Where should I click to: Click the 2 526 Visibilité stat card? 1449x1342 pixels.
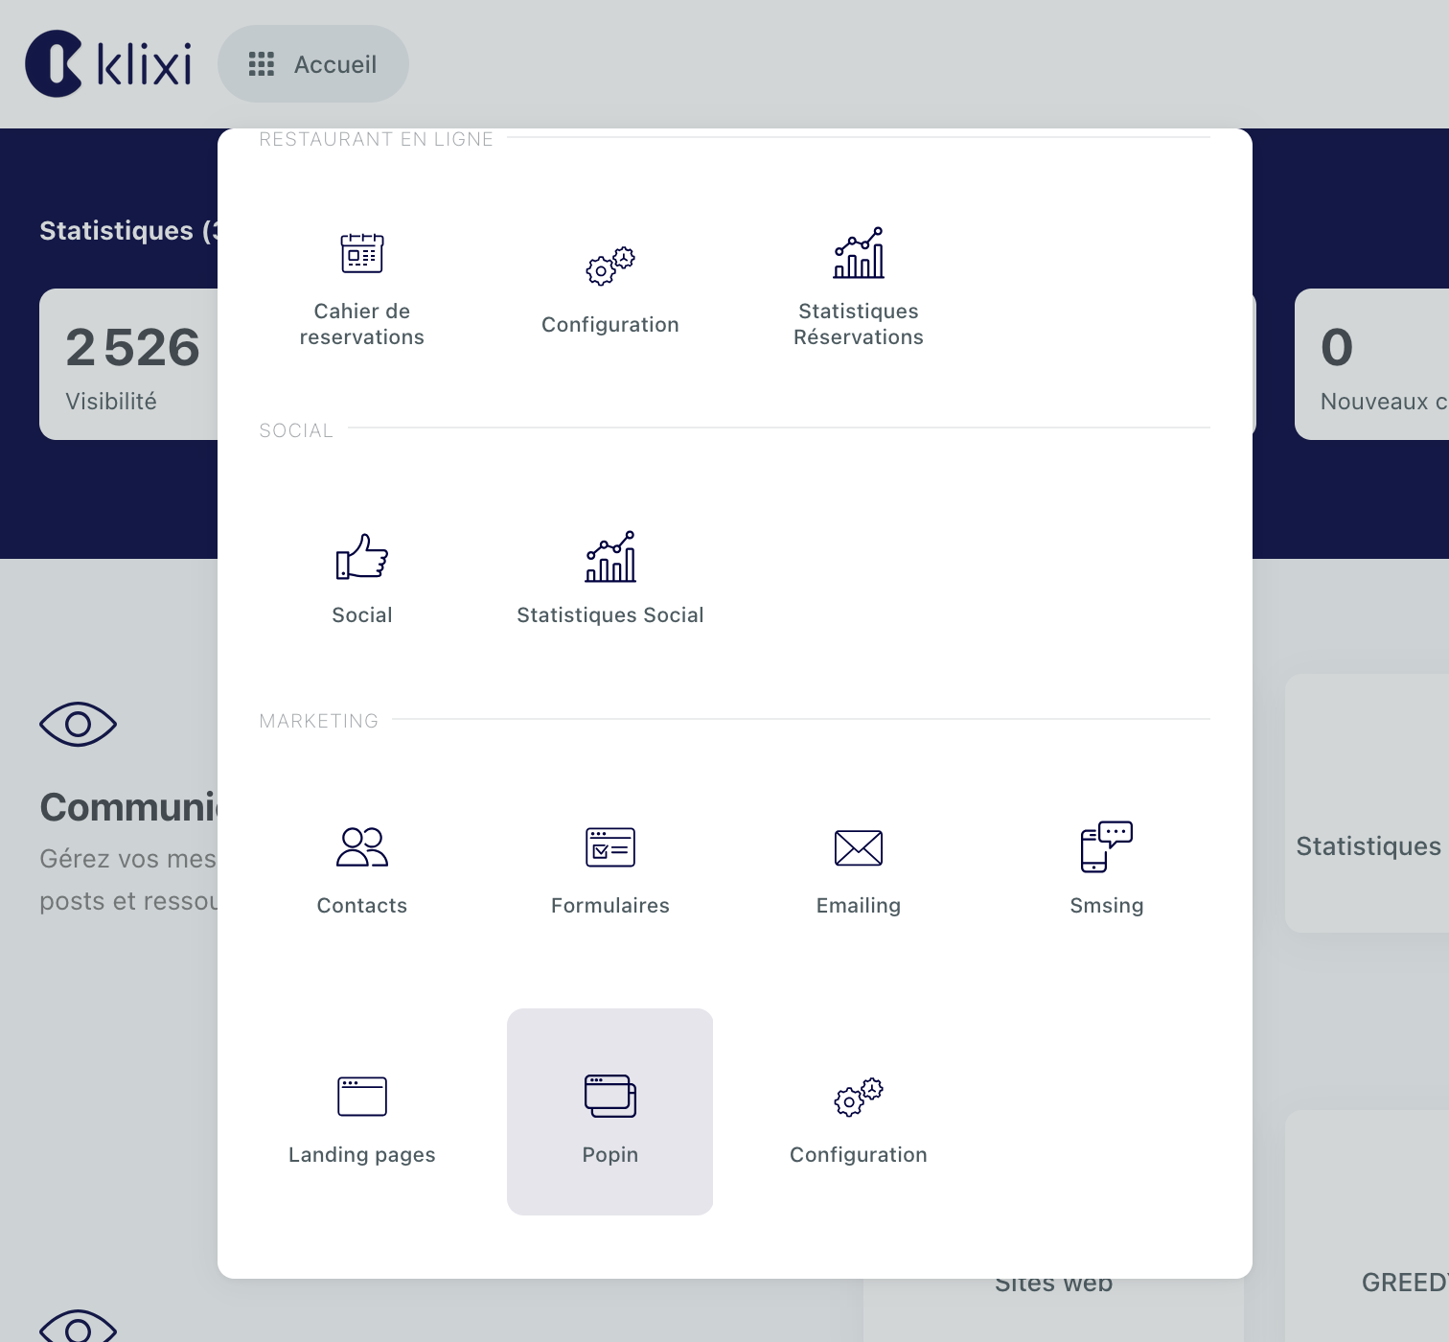coord(129,364)
